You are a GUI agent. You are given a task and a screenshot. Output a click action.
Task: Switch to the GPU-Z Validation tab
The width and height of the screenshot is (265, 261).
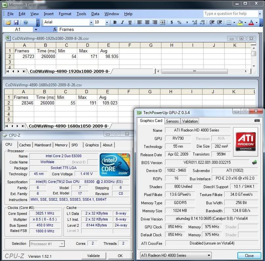point(190,121)
